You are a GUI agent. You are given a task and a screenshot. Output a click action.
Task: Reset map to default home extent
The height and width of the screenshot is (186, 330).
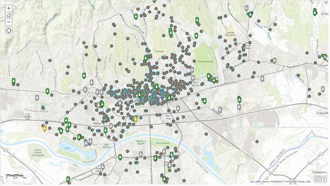9,15
